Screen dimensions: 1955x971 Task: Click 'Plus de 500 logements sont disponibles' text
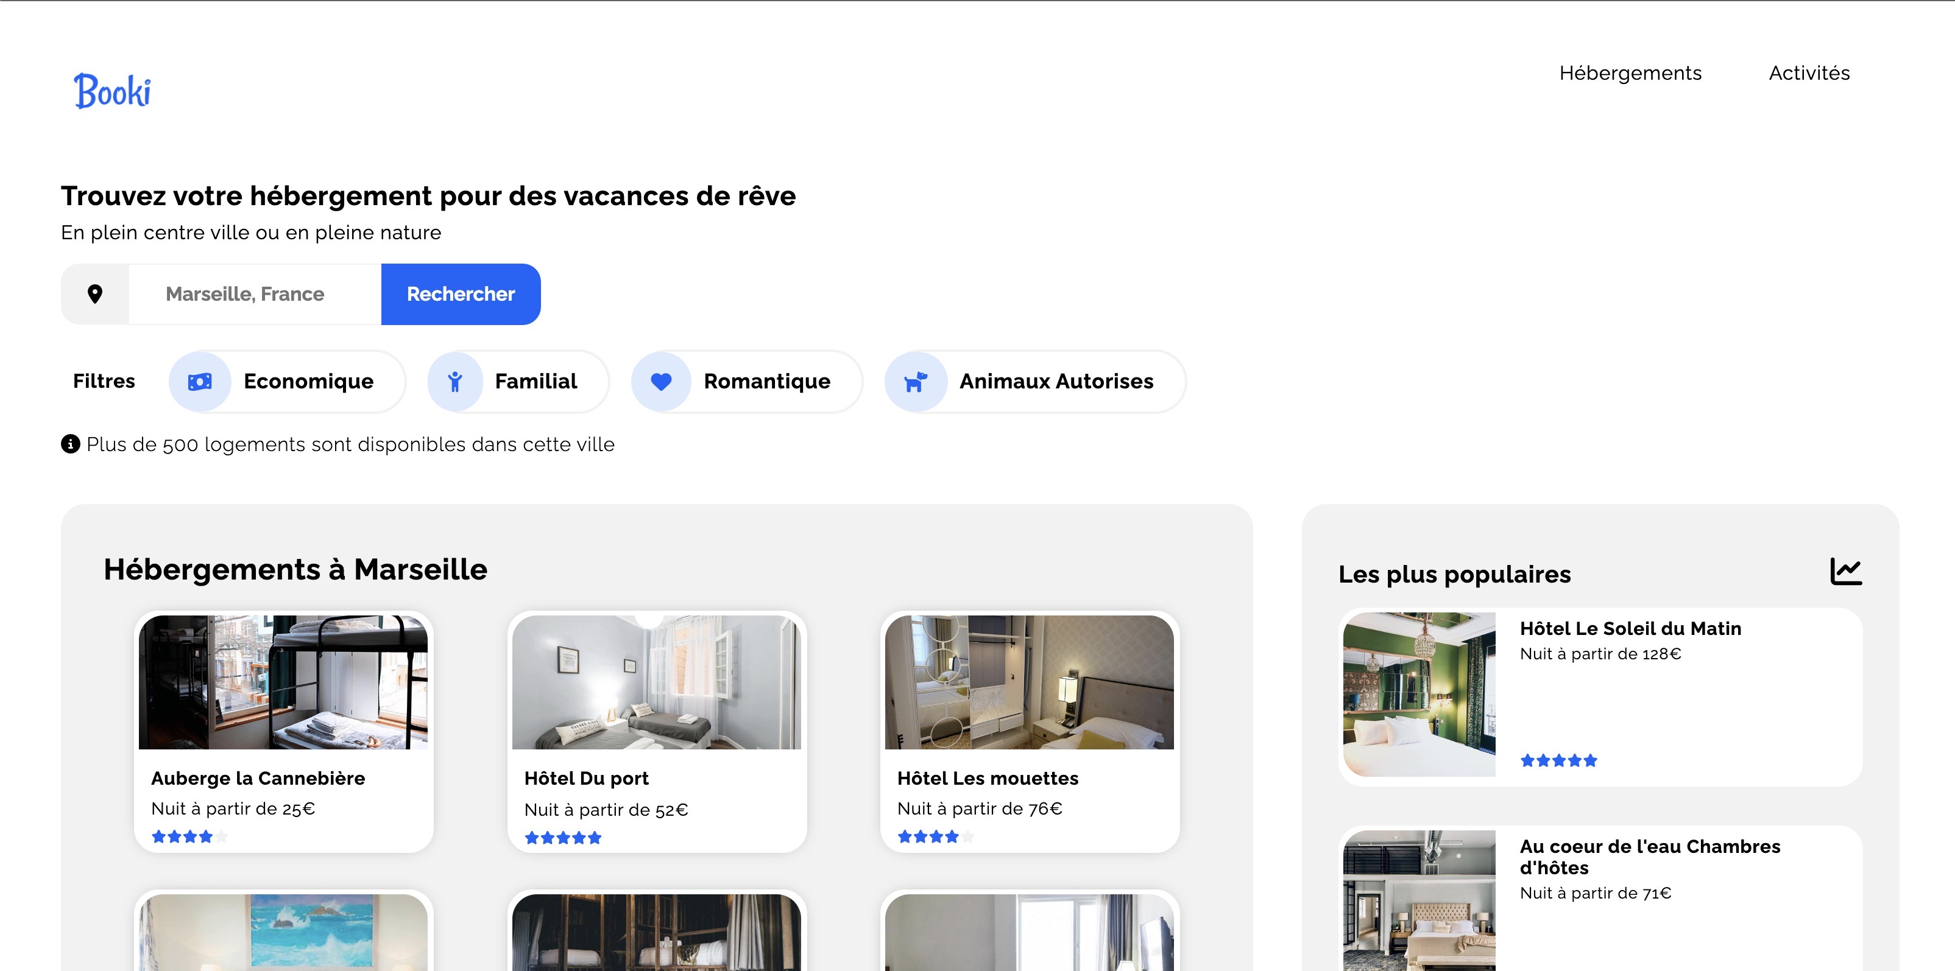point(351,444)
